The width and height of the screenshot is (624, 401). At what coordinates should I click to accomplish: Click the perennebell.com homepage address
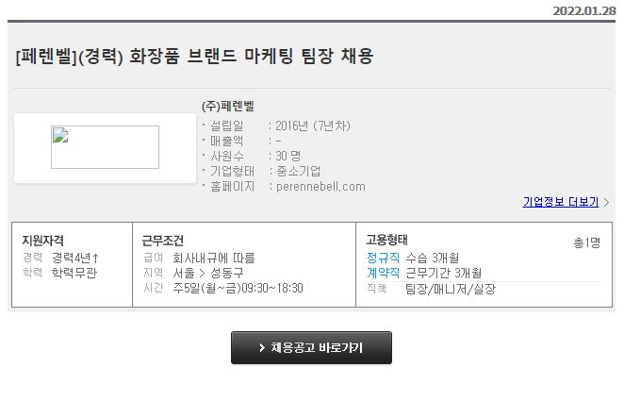(320, 186)
